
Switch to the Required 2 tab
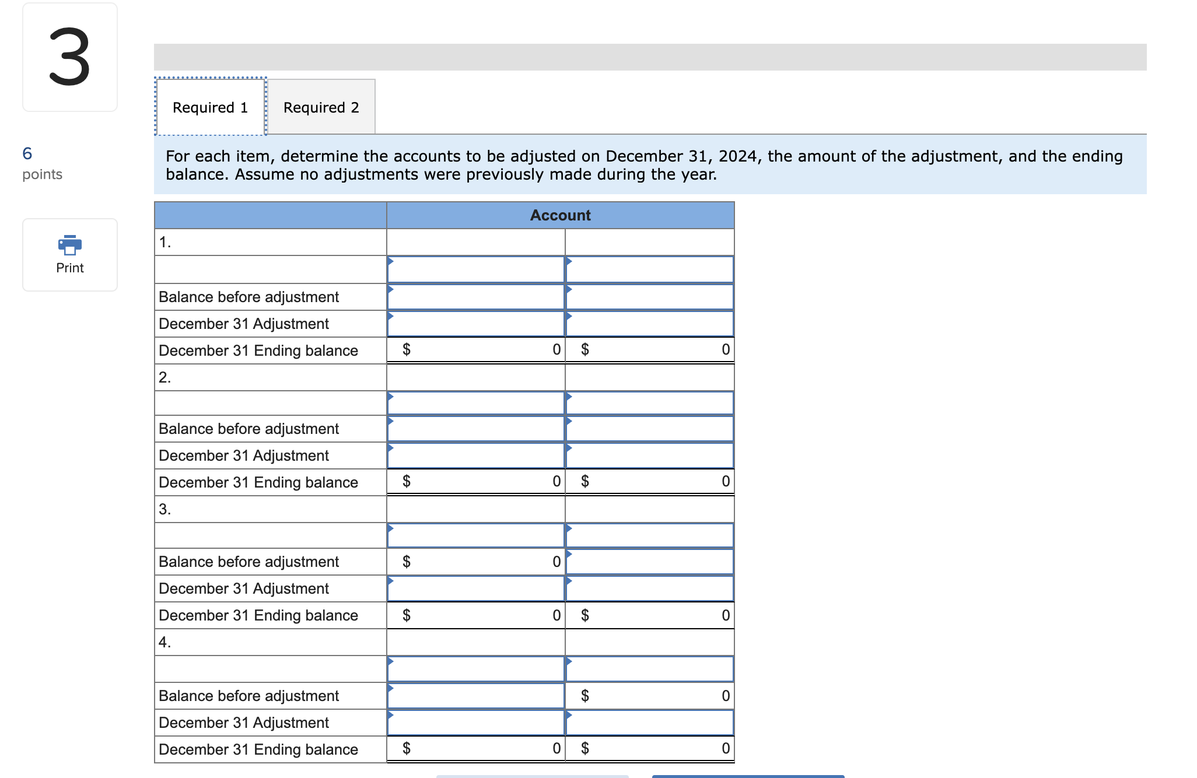click(x=321, y=107)
